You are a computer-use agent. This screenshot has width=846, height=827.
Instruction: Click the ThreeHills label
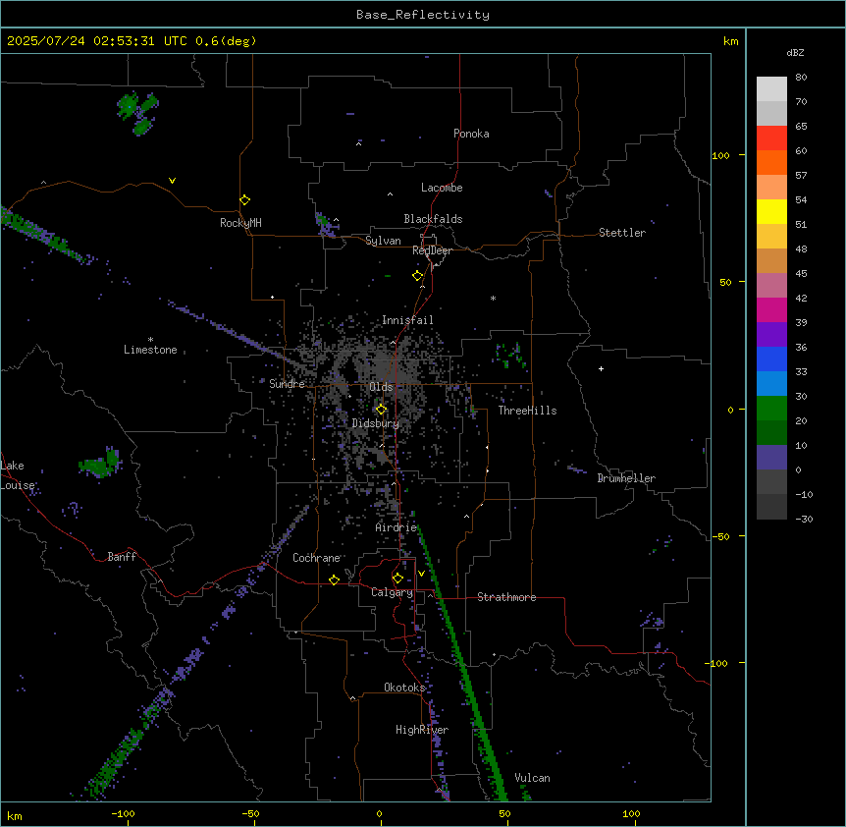click(527, 411)
